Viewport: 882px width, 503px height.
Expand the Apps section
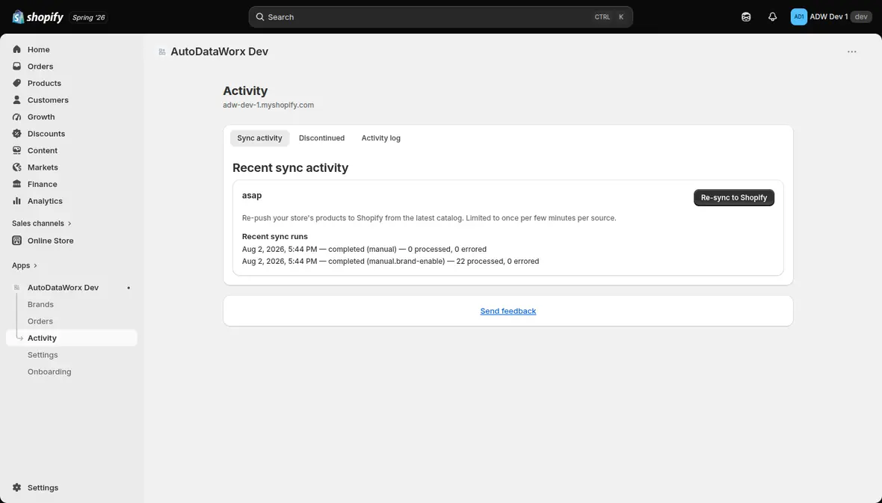[x=25, y=265]
